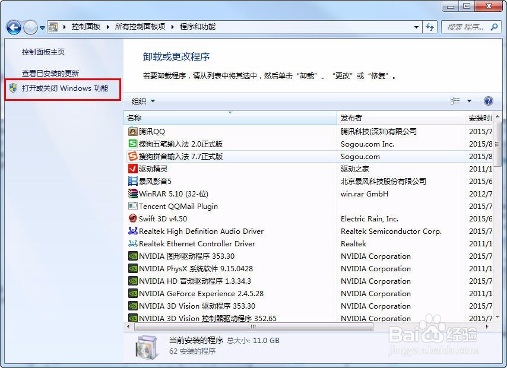The height and width of the screenshot is (368, 507).
Task: Select the 驱动精灵 program icon
Action: [133, 169]
